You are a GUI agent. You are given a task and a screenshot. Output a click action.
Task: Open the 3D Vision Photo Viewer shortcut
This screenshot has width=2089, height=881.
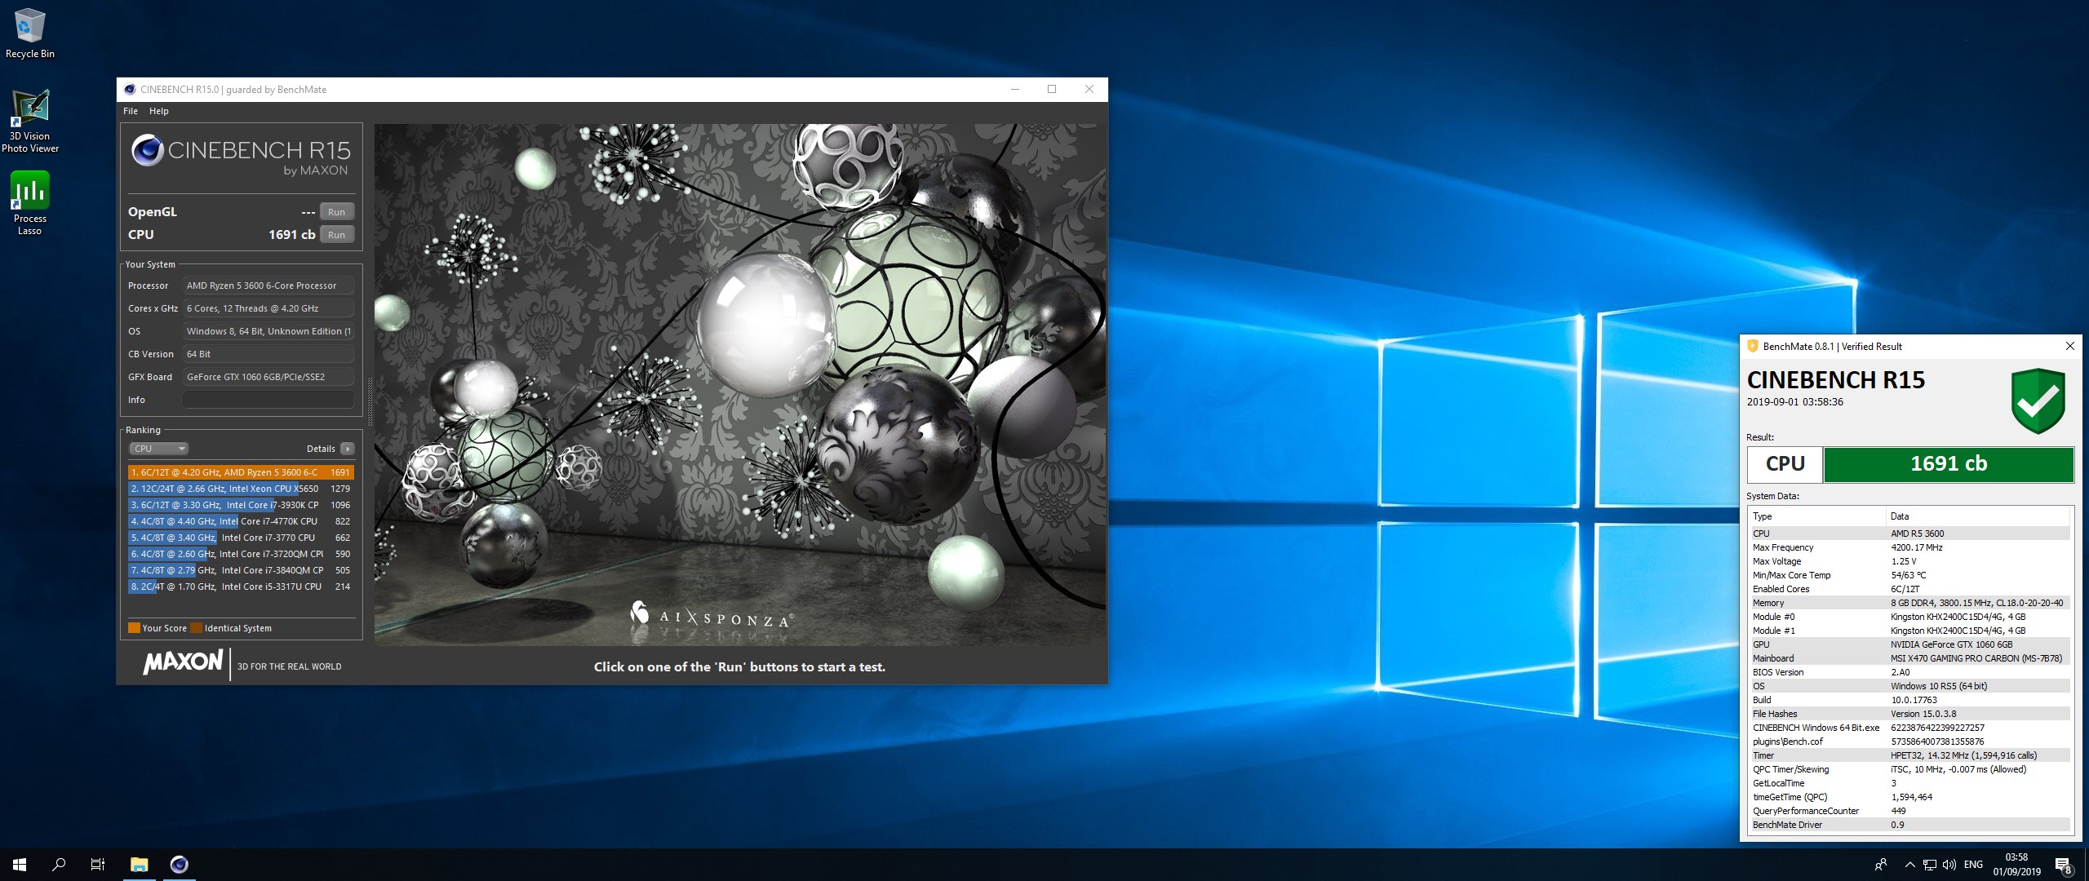click(30, 121)
